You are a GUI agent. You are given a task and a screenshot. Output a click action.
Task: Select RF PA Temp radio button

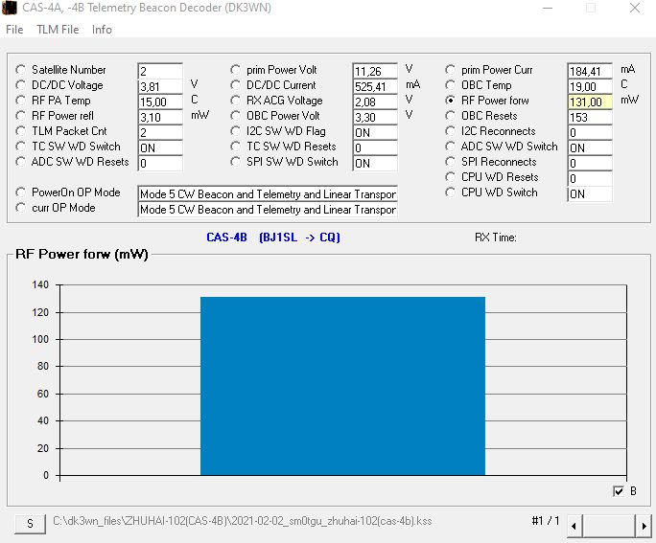pyautogui.click(x=20, y=101)
